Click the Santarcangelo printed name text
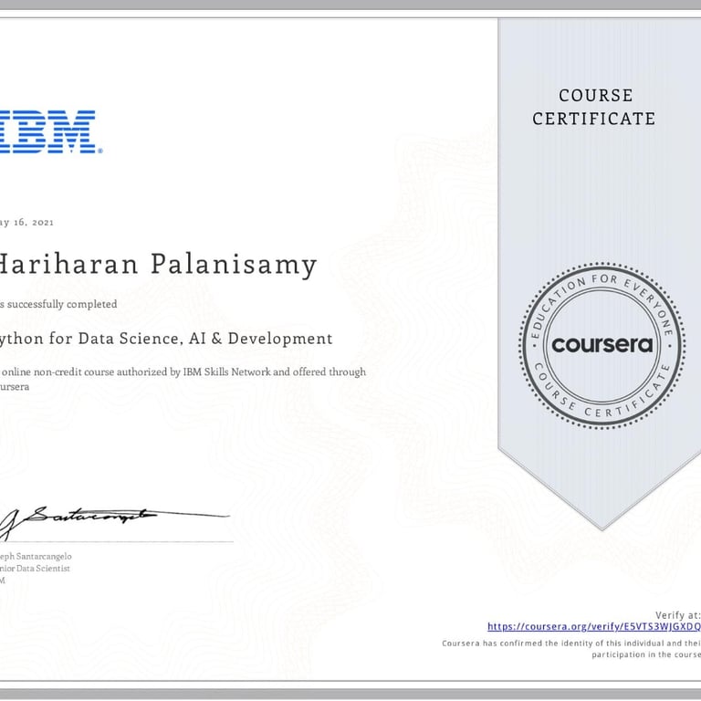The image size is (701, 701). point(44,556)
